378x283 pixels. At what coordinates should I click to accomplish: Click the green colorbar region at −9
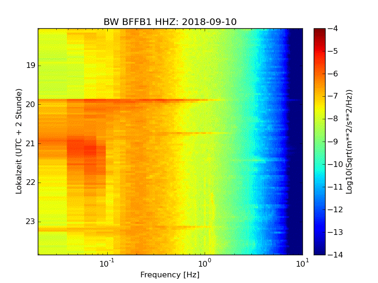[319, 141]
